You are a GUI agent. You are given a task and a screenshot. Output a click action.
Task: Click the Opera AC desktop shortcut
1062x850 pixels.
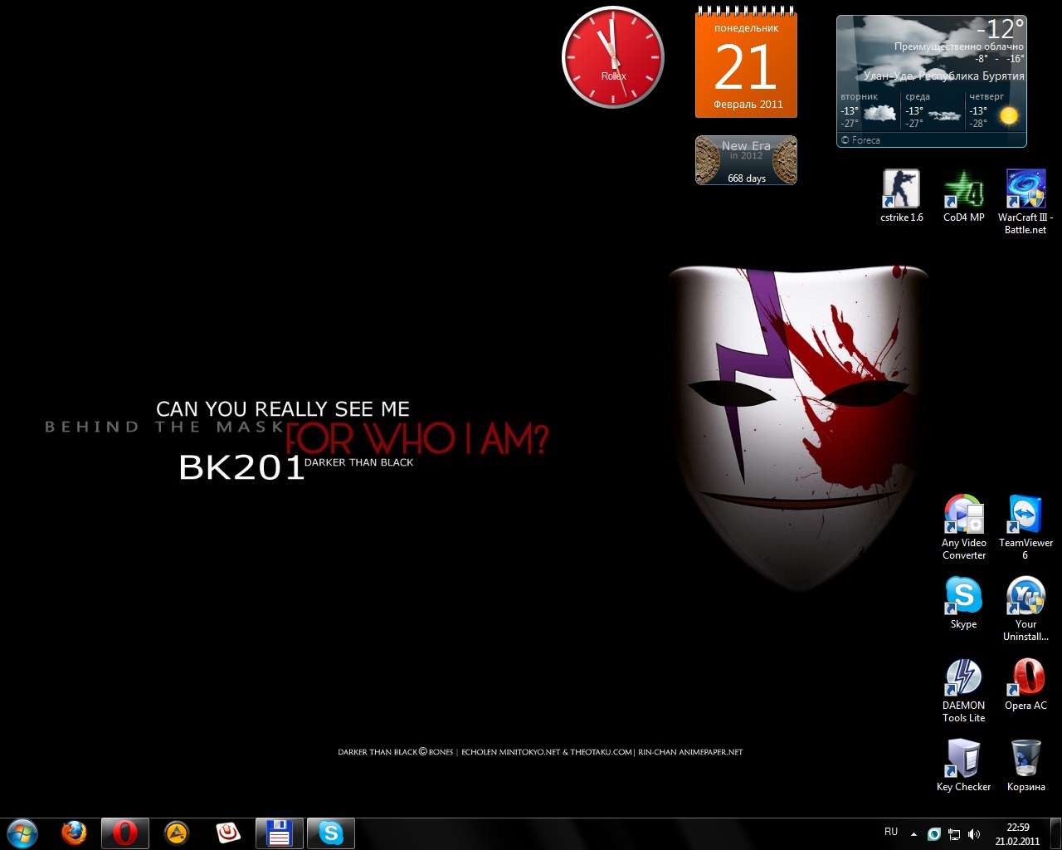pyautogui.click(x=1025, y=677)
